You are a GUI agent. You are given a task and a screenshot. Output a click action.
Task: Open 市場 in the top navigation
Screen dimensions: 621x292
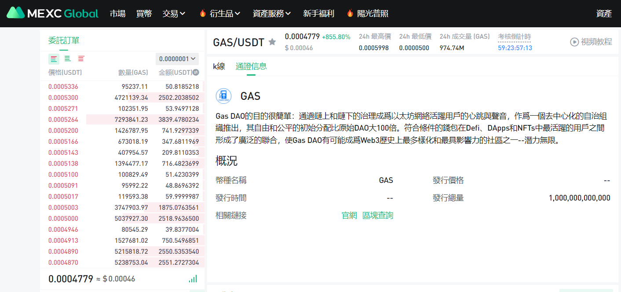tap(117, 14)
